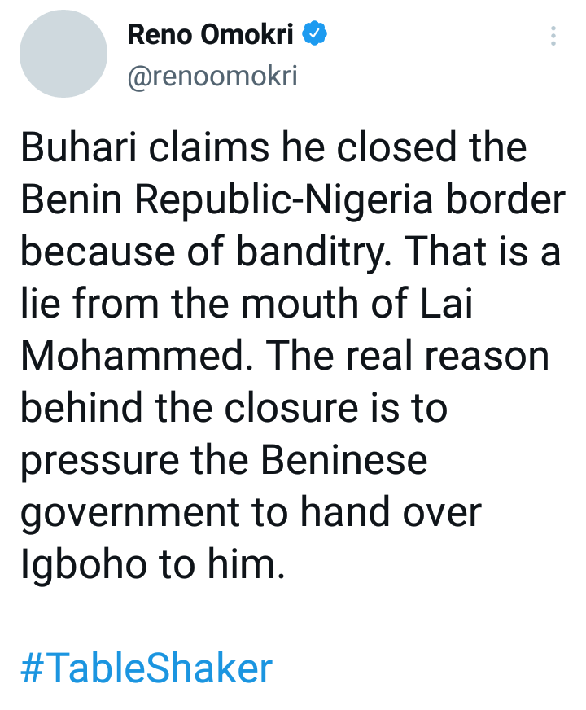
Task: Open the three-dot more options menu
Action: (553, 36)
